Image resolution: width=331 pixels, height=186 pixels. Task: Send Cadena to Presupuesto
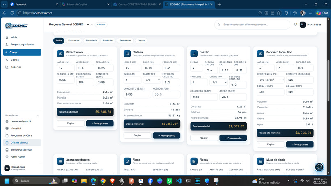[167, 135]
